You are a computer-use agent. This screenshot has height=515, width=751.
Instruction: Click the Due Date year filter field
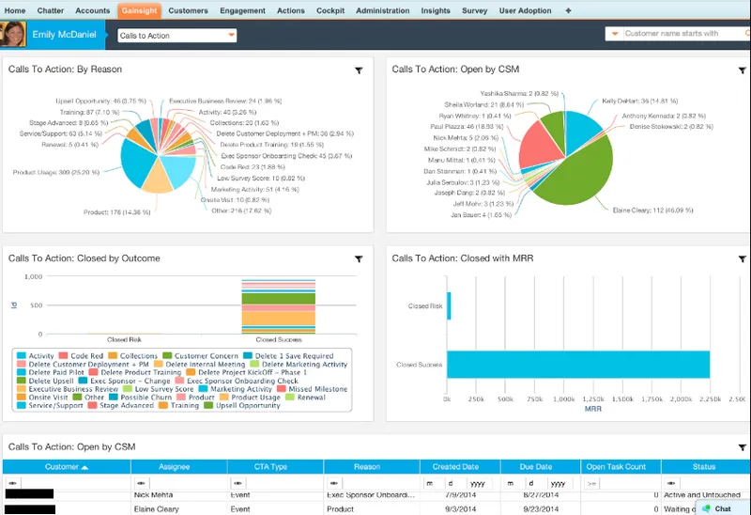coord(559,483)
